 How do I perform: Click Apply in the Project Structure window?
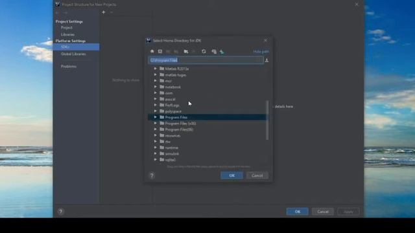pyautogui.click(x=348, y=212)
